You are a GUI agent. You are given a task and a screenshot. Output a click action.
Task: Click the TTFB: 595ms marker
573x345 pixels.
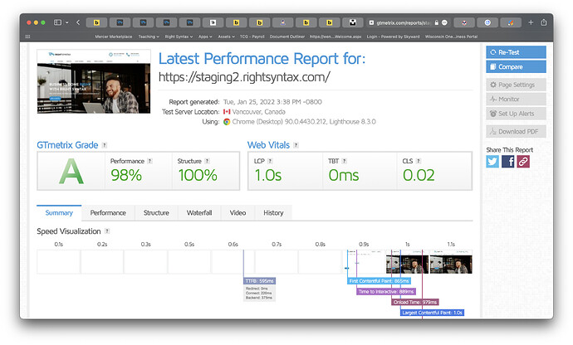tap(259, 281)
